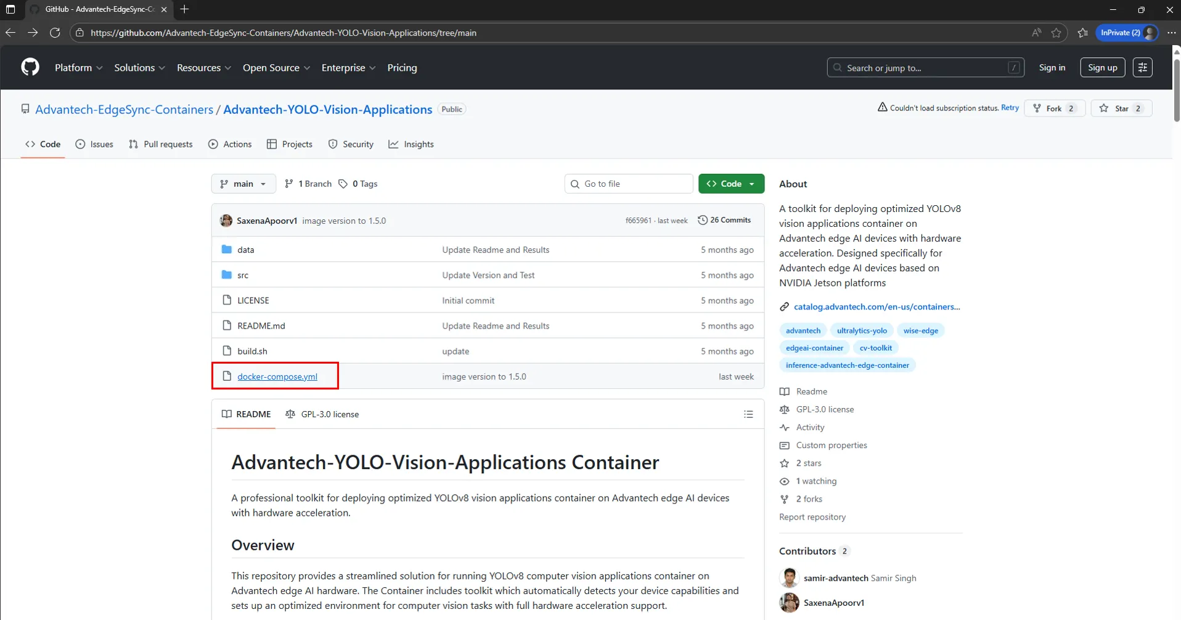Click the commits history clock icon
Screen dimensions: 1181x620
pyautogui.click(x=703, y=219)
